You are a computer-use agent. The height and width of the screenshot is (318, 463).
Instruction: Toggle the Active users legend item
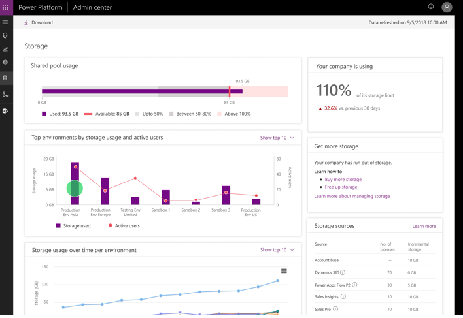[124, 225]
